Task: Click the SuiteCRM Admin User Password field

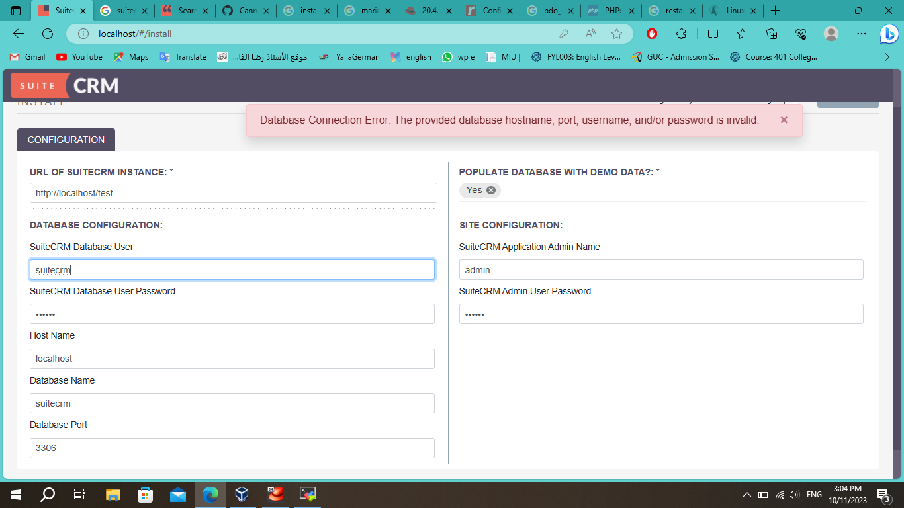Action: pos(661,314)
